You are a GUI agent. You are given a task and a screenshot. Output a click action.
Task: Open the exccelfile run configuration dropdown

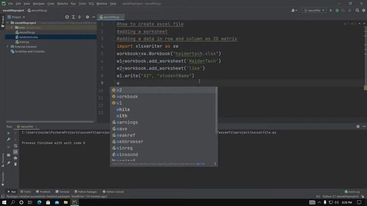click(x=314, y=10)
